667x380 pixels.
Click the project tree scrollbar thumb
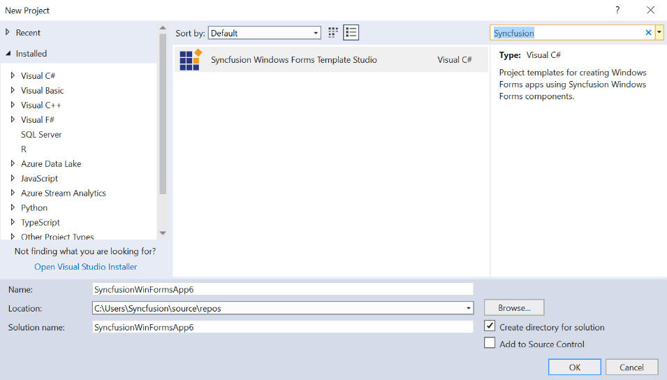point(163,114)
